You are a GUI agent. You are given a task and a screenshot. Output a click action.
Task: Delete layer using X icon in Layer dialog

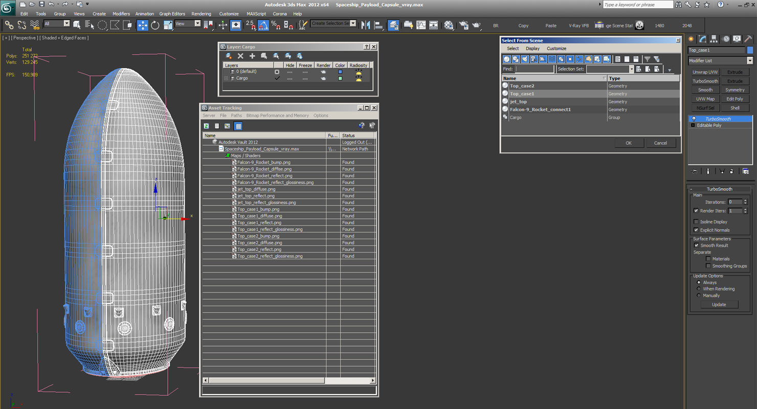(x=240, y=56)
